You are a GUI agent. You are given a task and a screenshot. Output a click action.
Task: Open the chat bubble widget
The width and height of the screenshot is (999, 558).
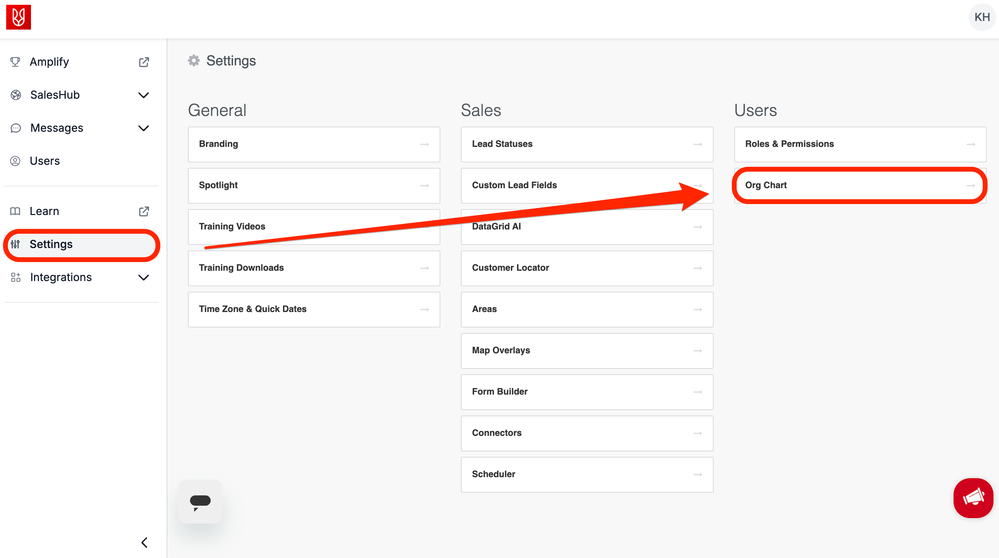pos(200,502)
